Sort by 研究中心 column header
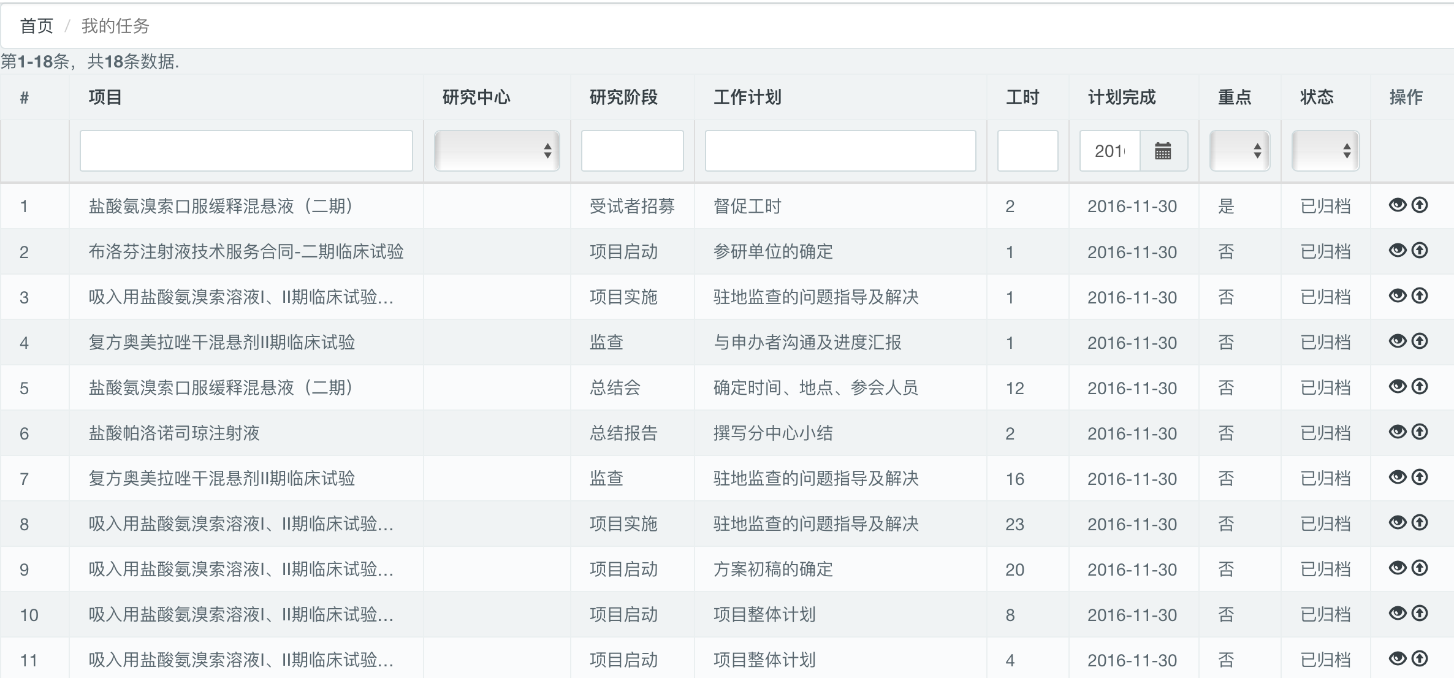Image resolution: width=1454 pixels, height=678 pixels. (x=476, y=97)
